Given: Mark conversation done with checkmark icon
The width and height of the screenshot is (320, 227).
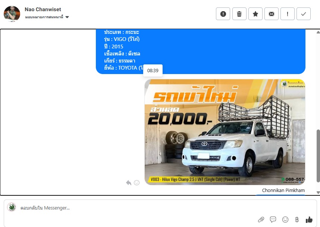Looking at the screenshot, I should [x=304, y=14].
